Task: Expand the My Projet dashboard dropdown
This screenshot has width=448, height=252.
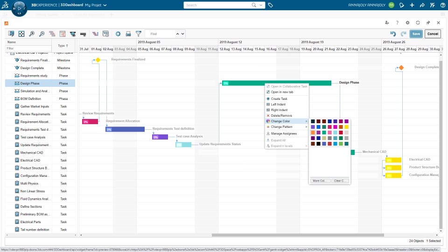Action: pos(105,5)
